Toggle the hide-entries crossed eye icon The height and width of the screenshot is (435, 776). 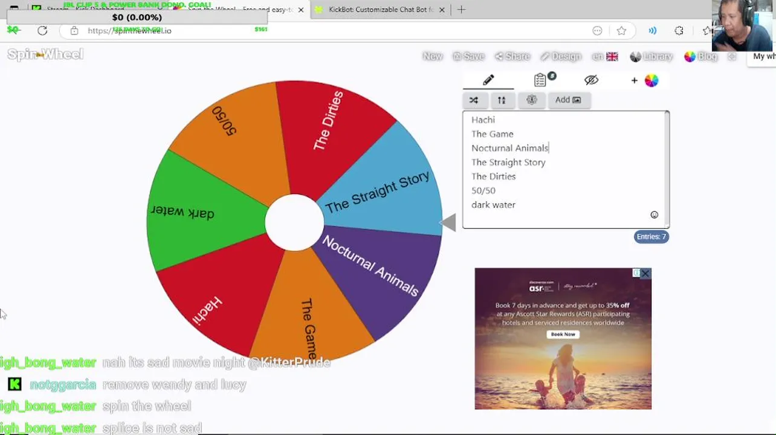tap(591, 80)
